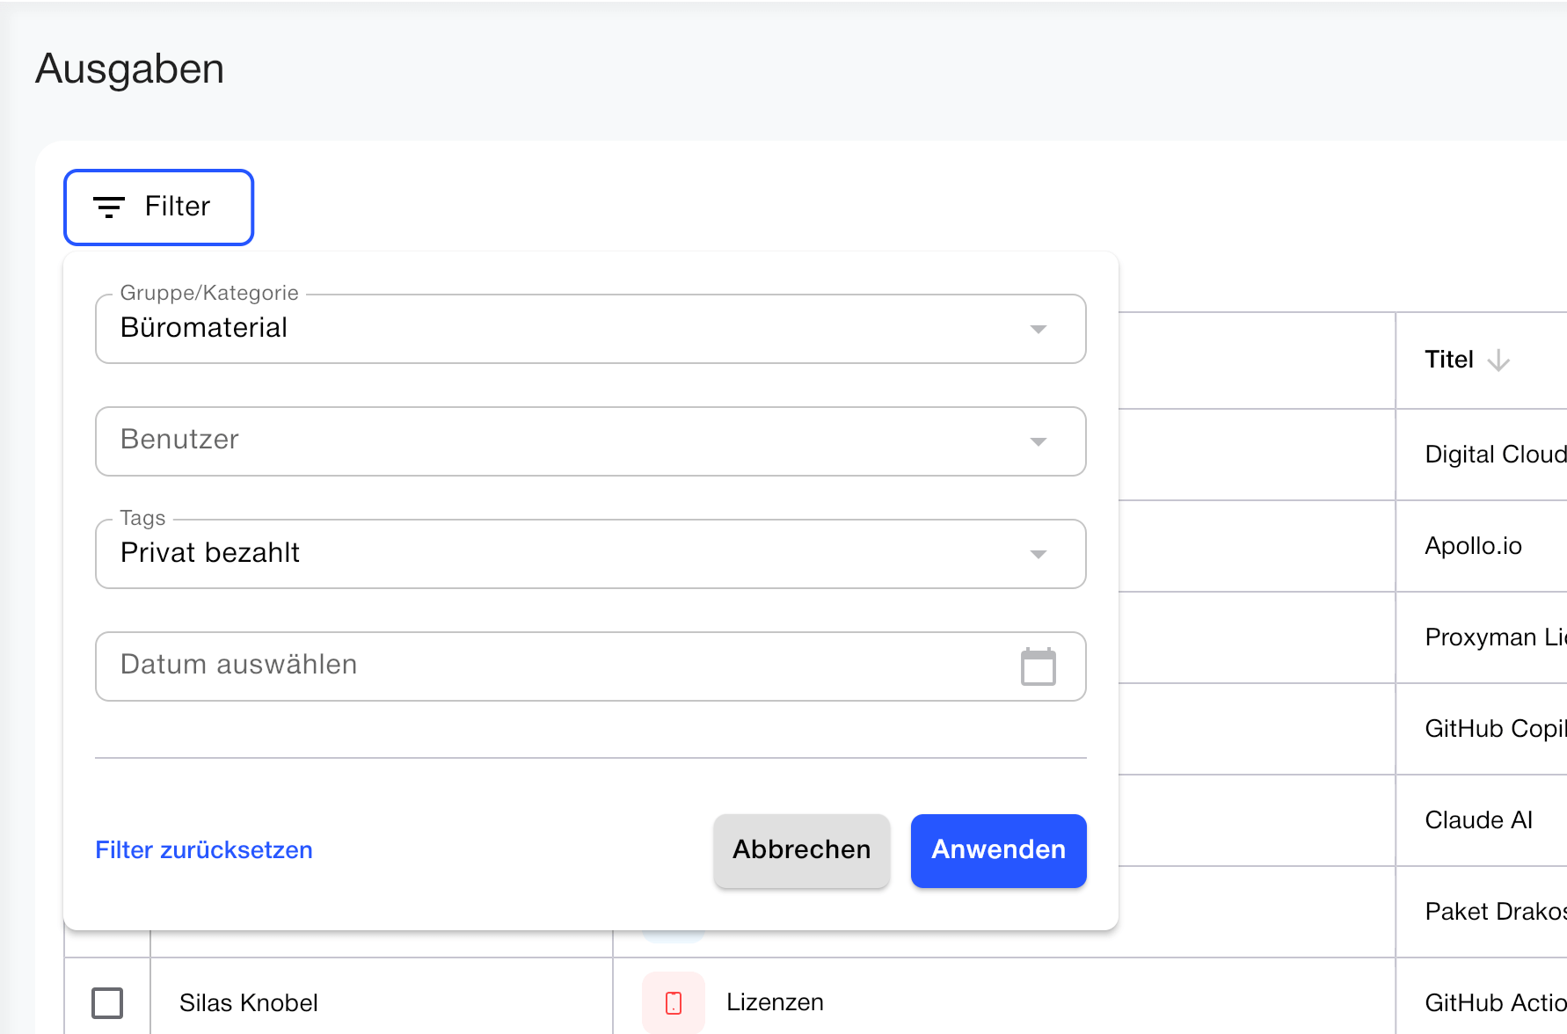The width and height of the screenshot is (1567, 1034).
Task: Open the calendar icon in the date field
Action: pyautogui.click(x=1040, y=666)
